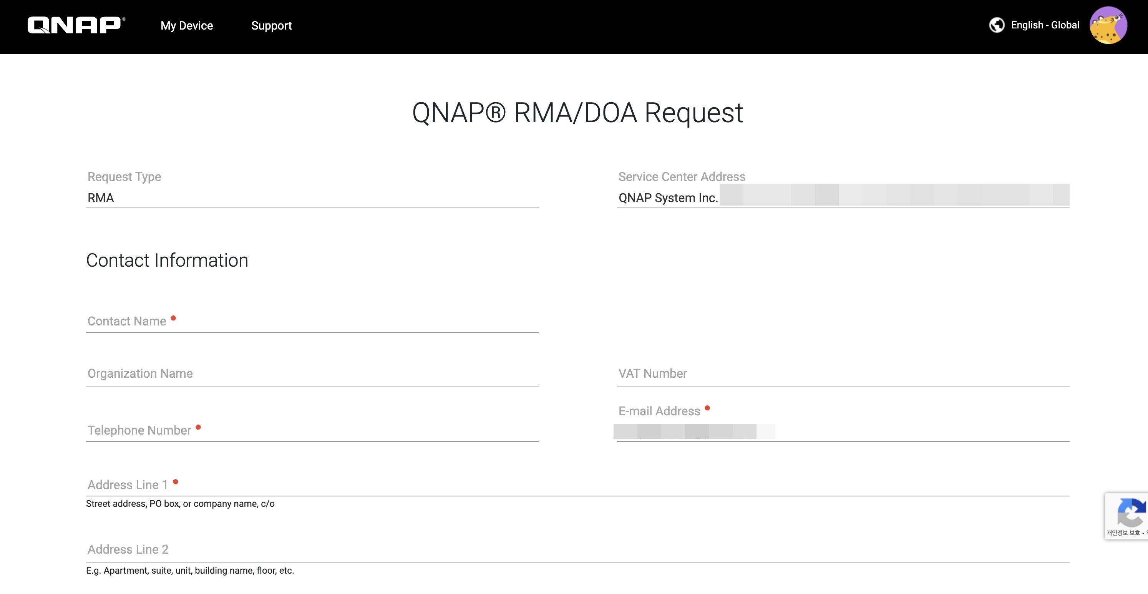Focus the Address Line 1 field
The image size is (1148, 594).
click(x=577, y=485)
